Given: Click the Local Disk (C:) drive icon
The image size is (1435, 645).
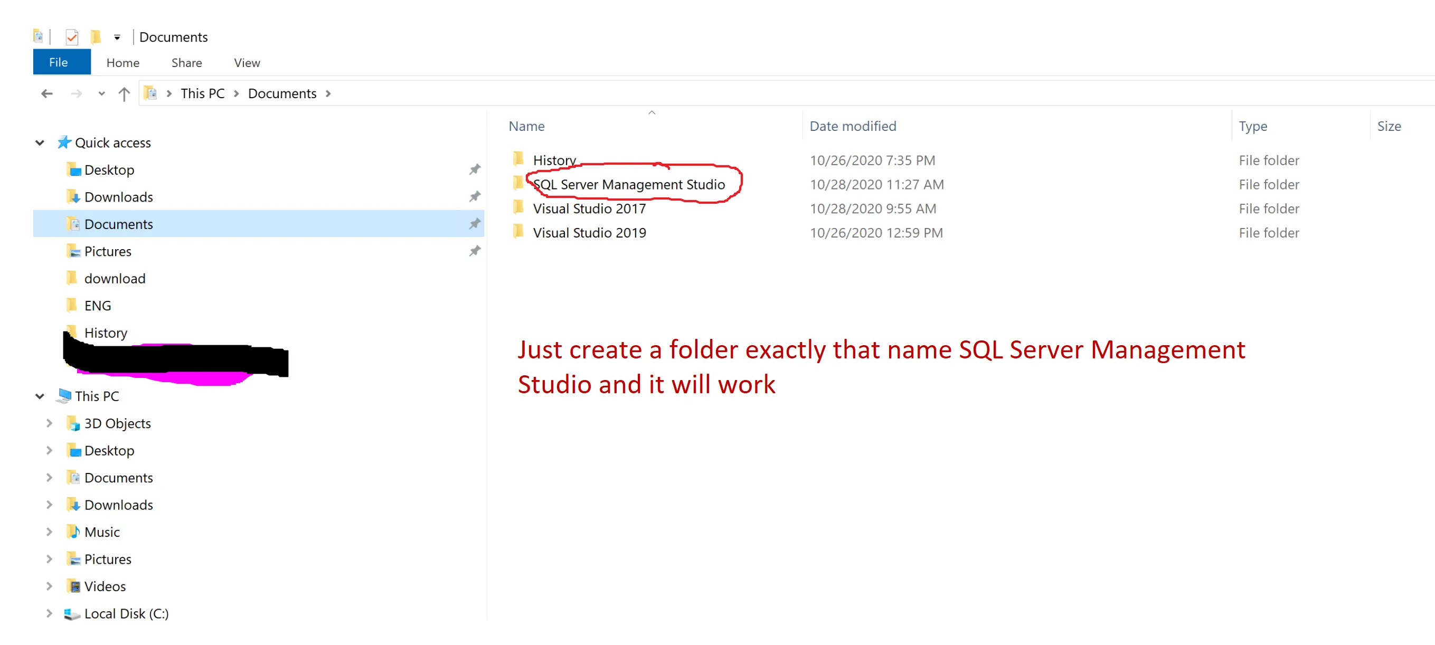Looking at the screenshot, I should point(72,614).
